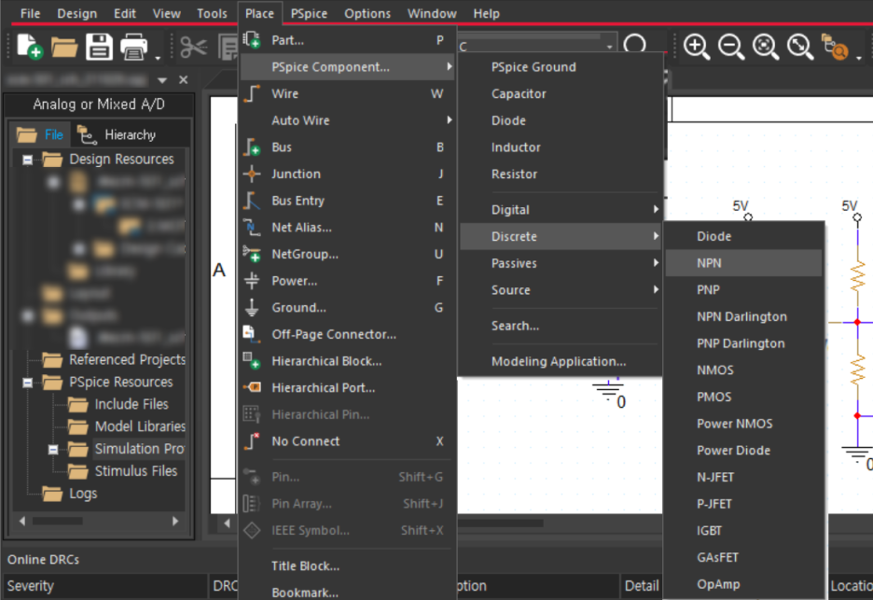
Task: Open the Help menu
Action: point(486,13)
